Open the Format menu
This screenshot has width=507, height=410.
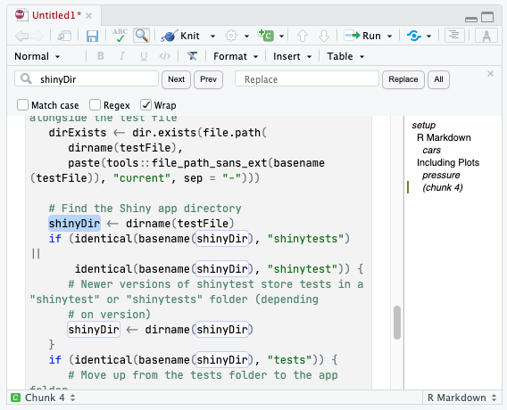[x=236, y=56]
